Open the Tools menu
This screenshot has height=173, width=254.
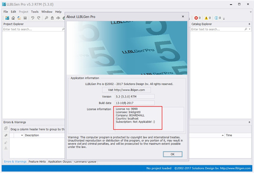[x=35, y=12]
